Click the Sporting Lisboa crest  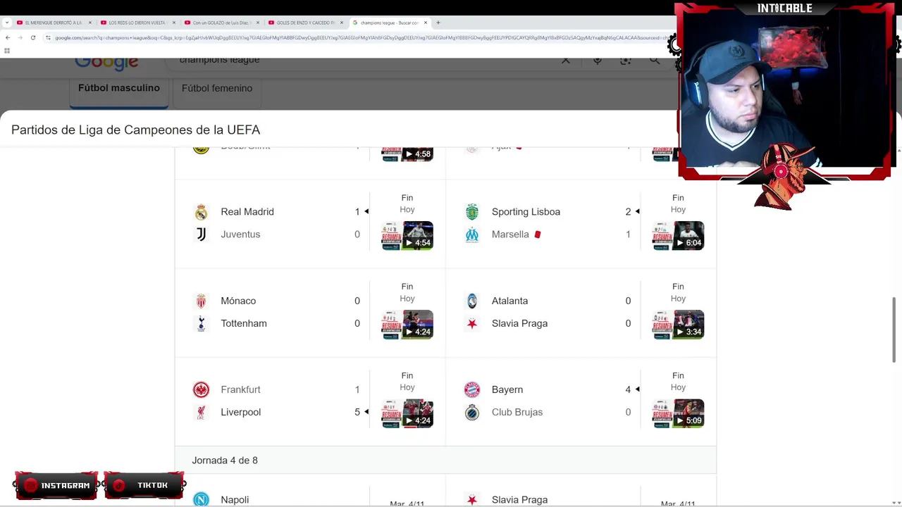[472, 212]
